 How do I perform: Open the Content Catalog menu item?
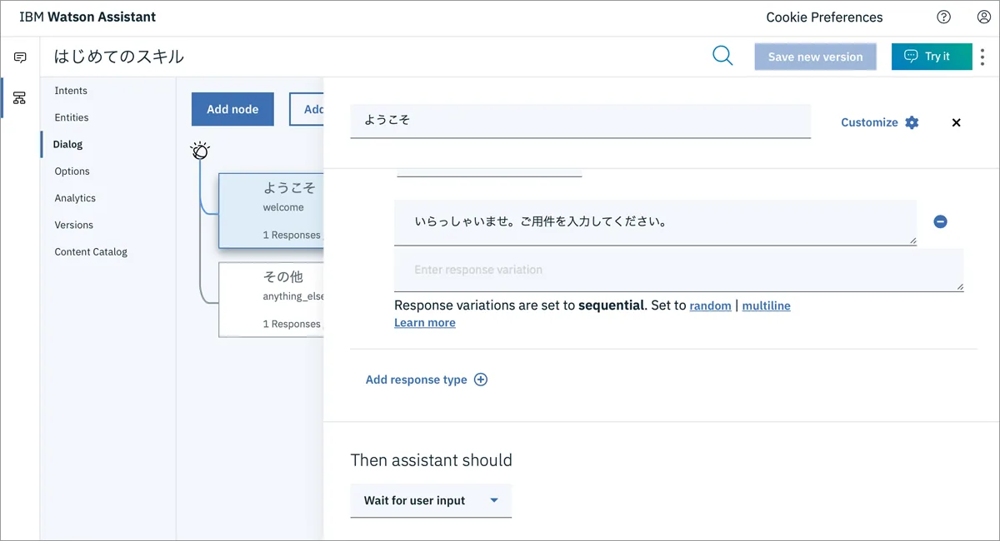pyautogui.click(x=91, y=251)
